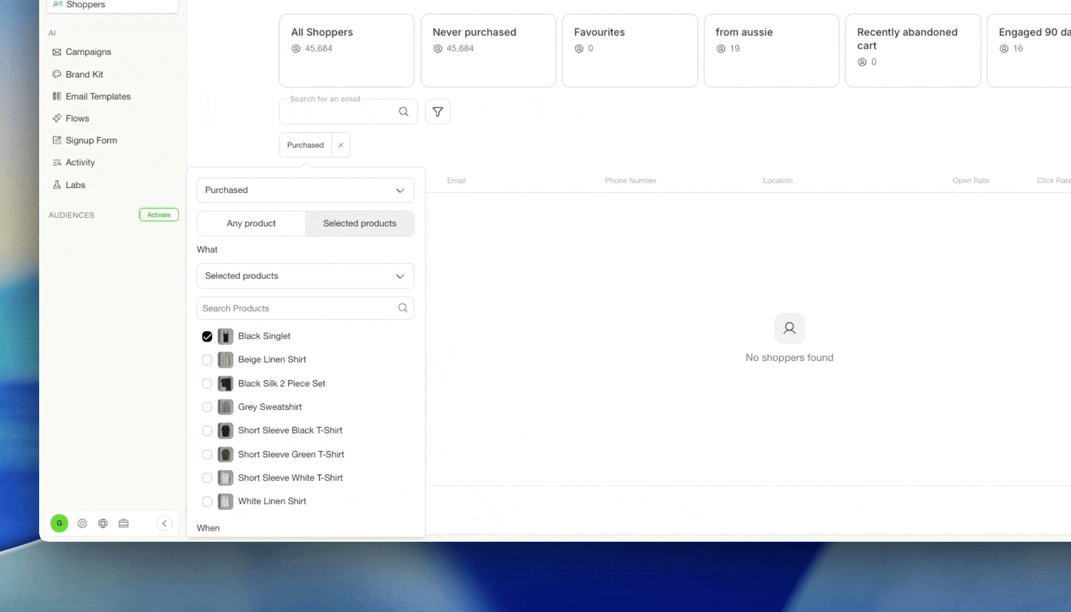Viewport: 1071px width, 612px height.
Task: Go to Email Templates
Action: tap(91, 96)
